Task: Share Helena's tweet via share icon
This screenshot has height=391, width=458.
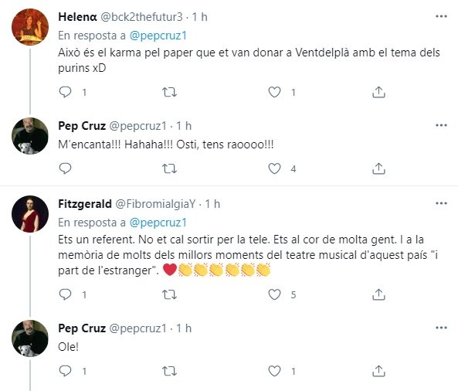Action: pyautogui.click(x=378, y=92)
